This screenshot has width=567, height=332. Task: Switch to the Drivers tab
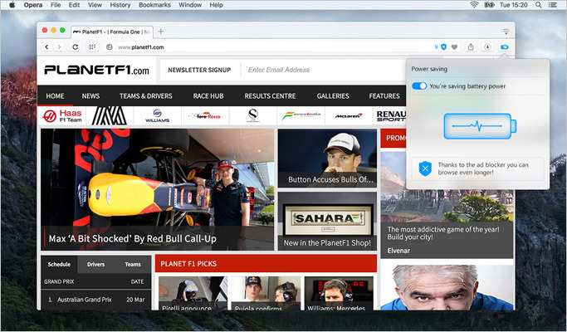point(95,265)
